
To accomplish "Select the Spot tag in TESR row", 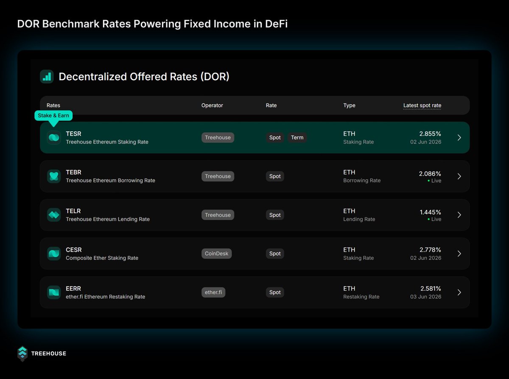I will (x=275, y=137).
